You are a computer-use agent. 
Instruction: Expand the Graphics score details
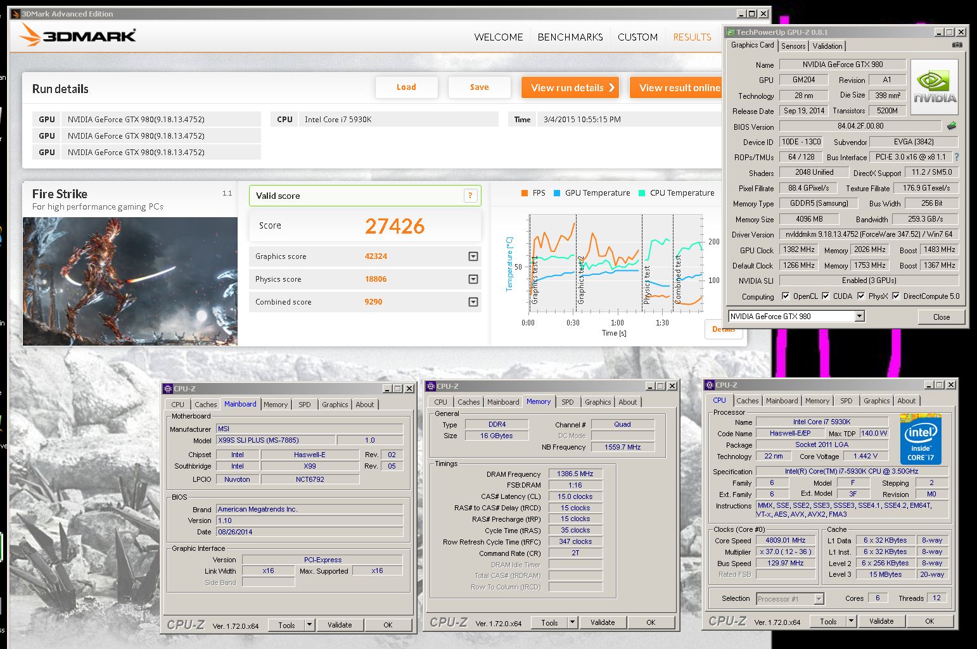pyautogui.click(x=473, y=256)
